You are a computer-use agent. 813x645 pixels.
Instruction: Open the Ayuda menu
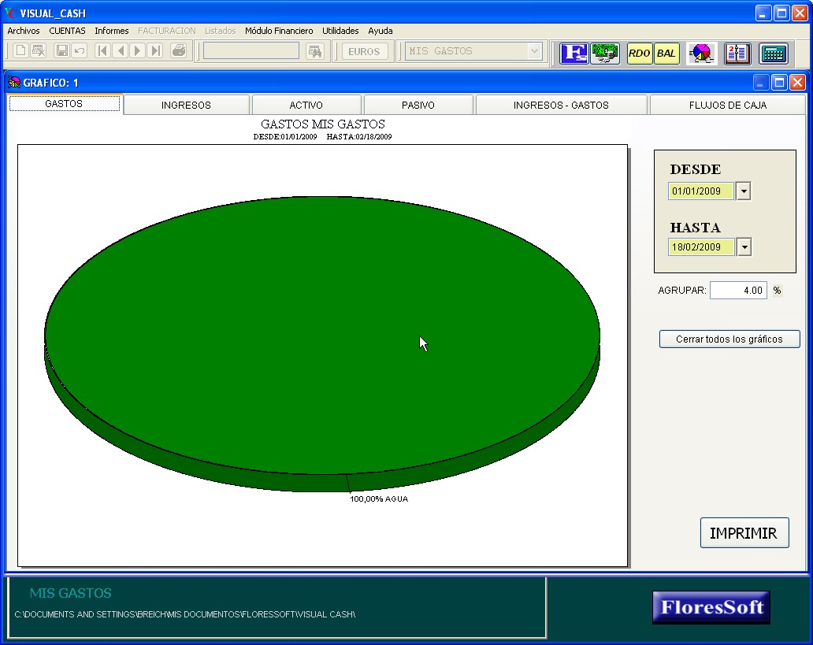pyautogui.click(x=380, y=31)
